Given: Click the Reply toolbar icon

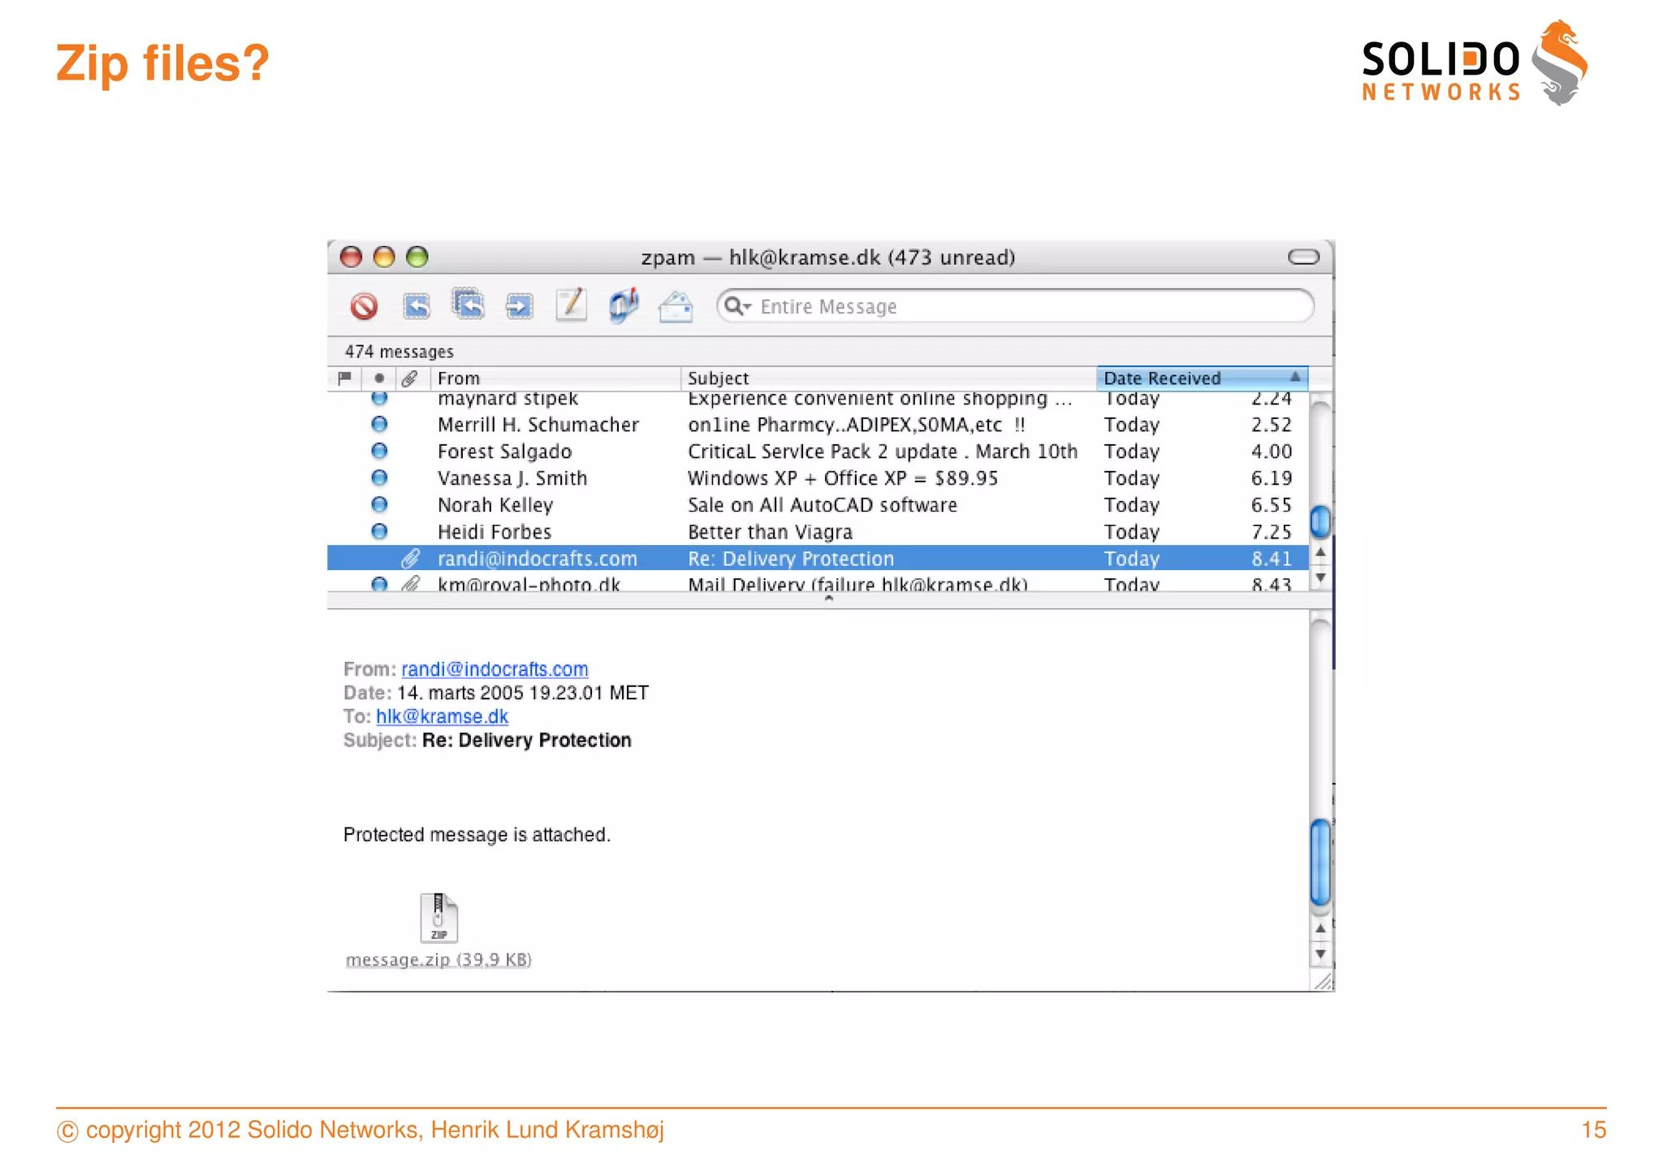Looking at the screenshot, I should (x=417, y=306).
